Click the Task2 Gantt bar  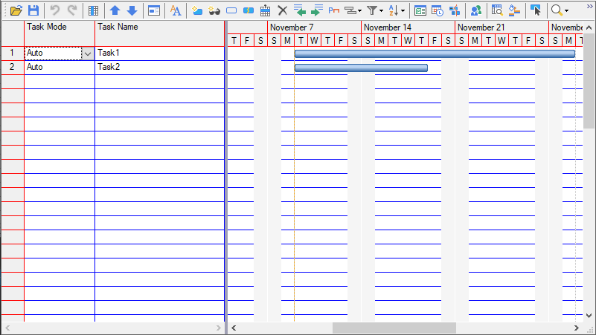(x=361, y=68)
